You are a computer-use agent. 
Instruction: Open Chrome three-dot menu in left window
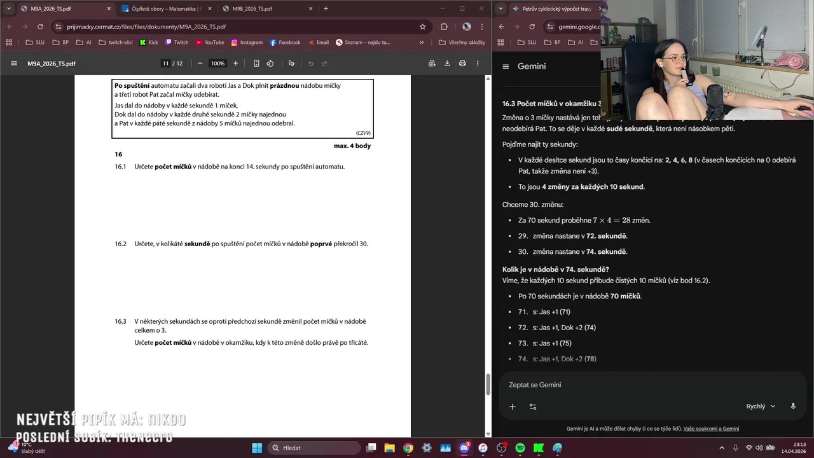481,27
